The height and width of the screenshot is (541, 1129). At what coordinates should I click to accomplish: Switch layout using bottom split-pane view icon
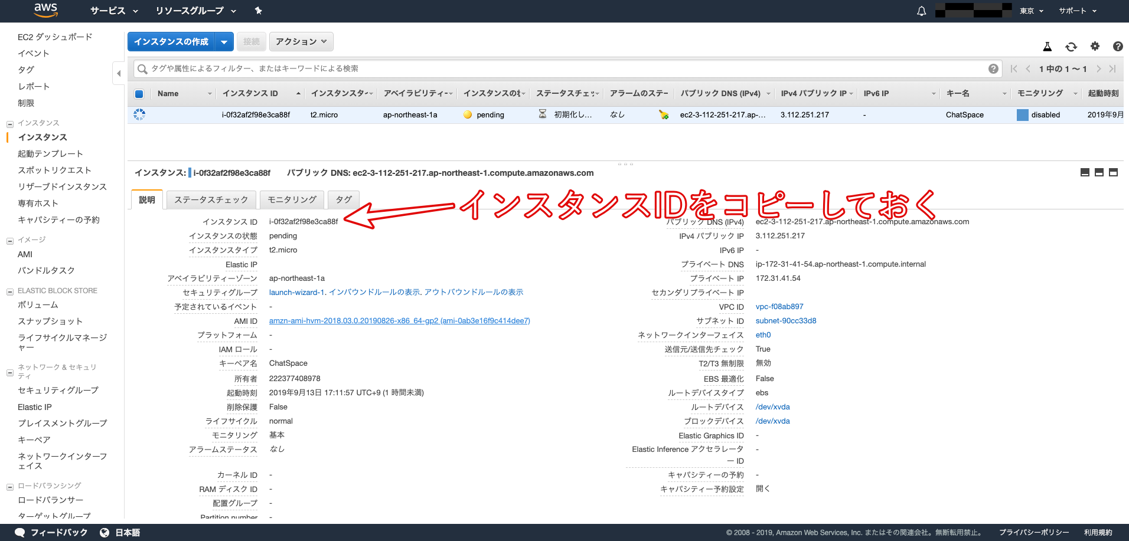pyautogui.click(x=1098, y=172)
